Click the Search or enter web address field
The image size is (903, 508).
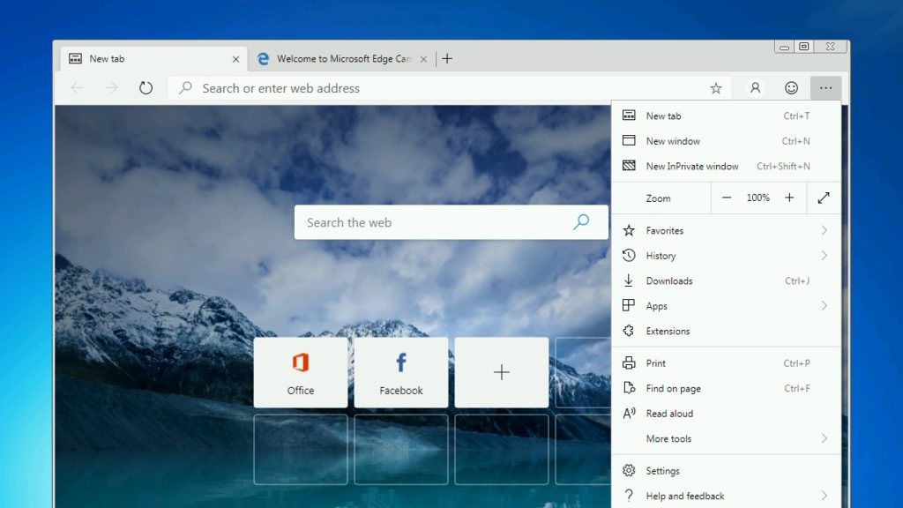[441, 88]
